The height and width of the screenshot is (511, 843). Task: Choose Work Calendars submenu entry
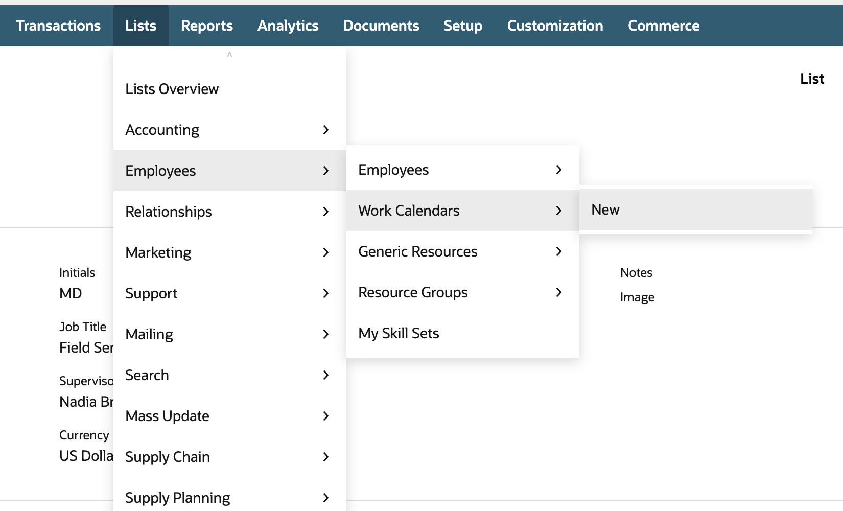tap(463, 211)
